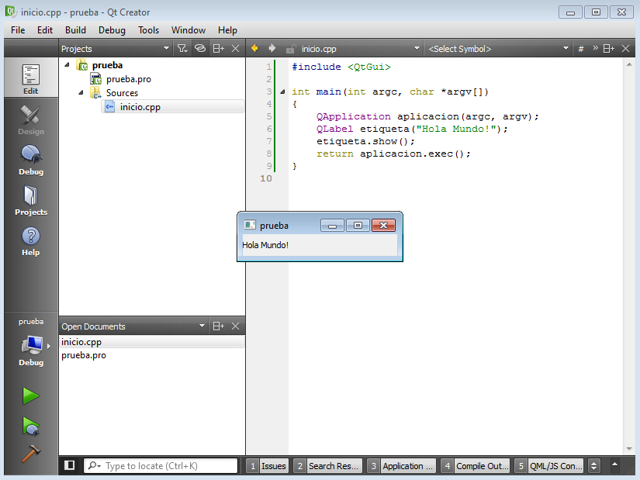This screenshot has width=640, height=480.
Task: Switch to Edit mode
Action: pos(30,78)
